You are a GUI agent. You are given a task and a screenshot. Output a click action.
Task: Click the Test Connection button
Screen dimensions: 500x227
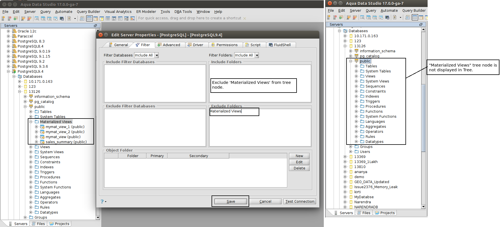pyautogui.click(x=300, y=202)
